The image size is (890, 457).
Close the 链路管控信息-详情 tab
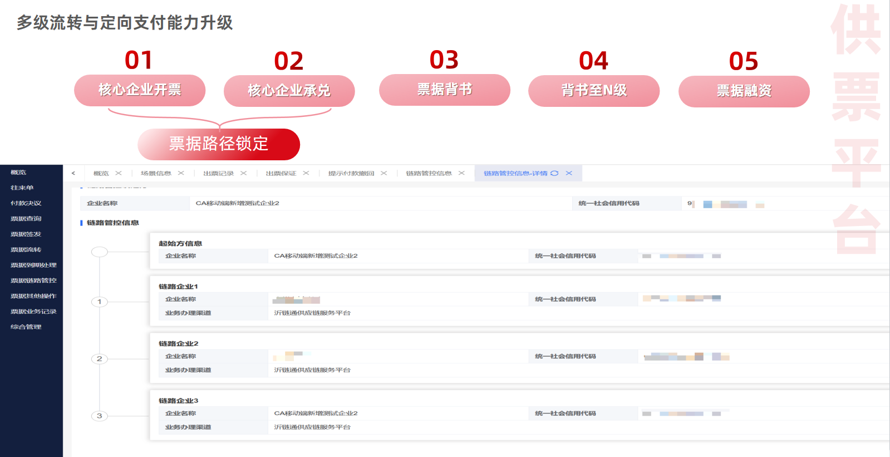[569, 173]
